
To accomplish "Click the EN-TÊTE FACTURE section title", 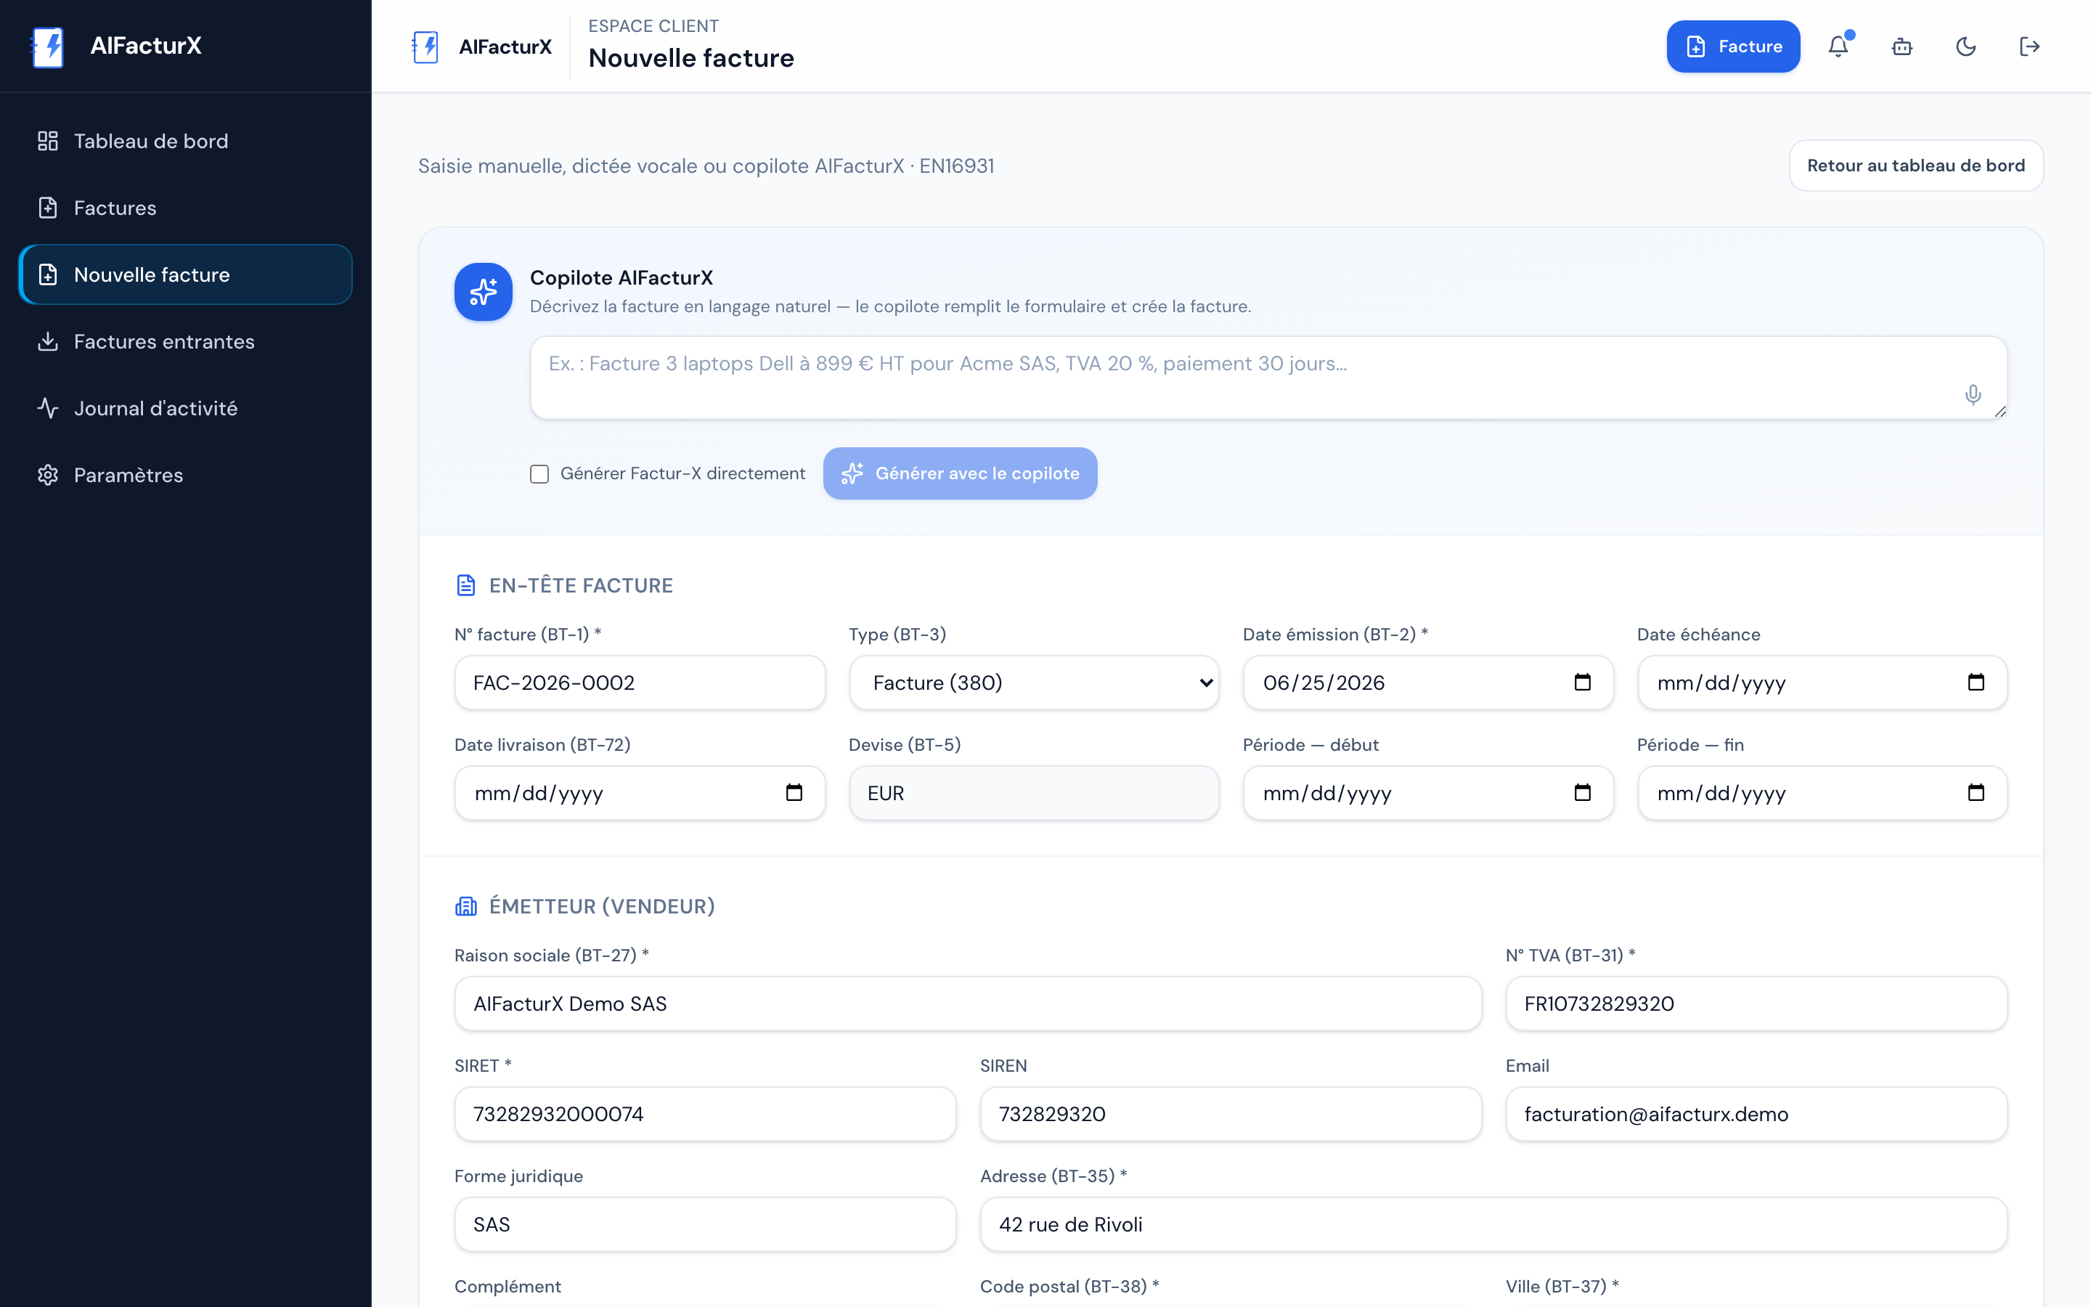I will coord(581,585).
